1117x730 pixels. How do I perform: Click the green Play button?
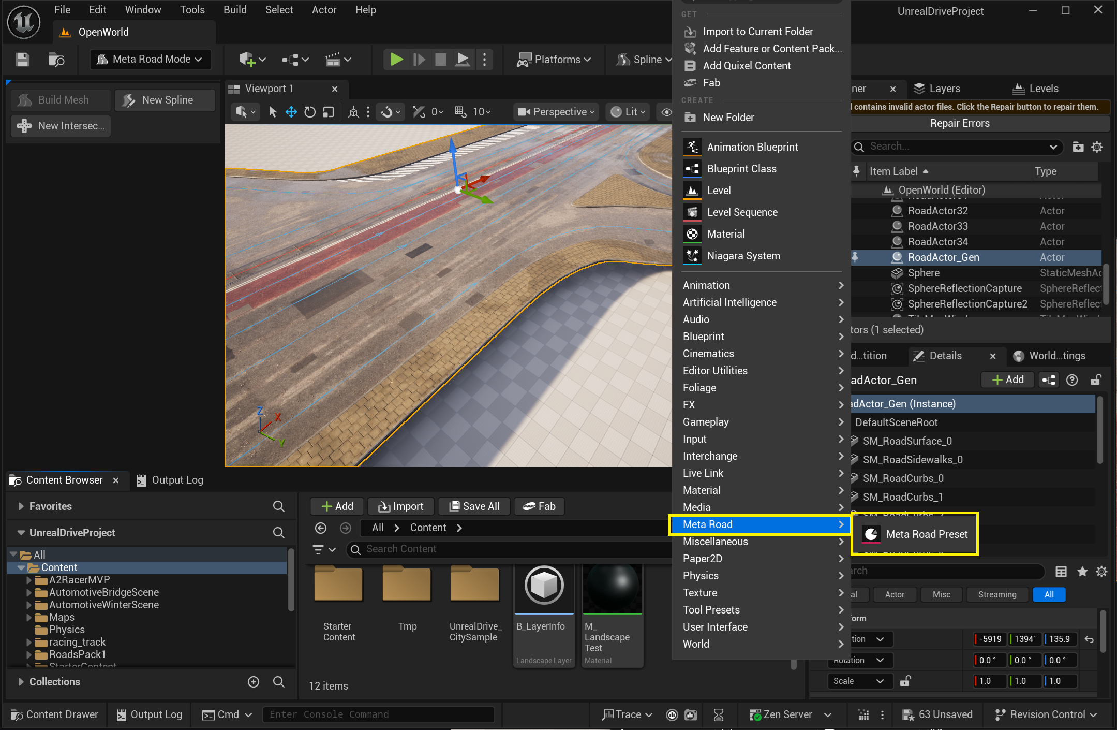click(397, 60)
